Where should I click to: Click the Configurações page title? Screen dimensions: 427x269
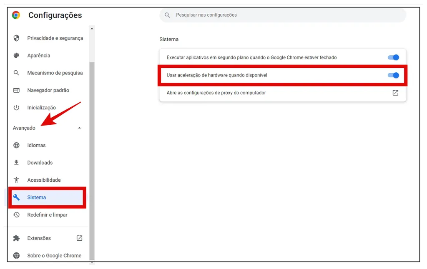55,15
